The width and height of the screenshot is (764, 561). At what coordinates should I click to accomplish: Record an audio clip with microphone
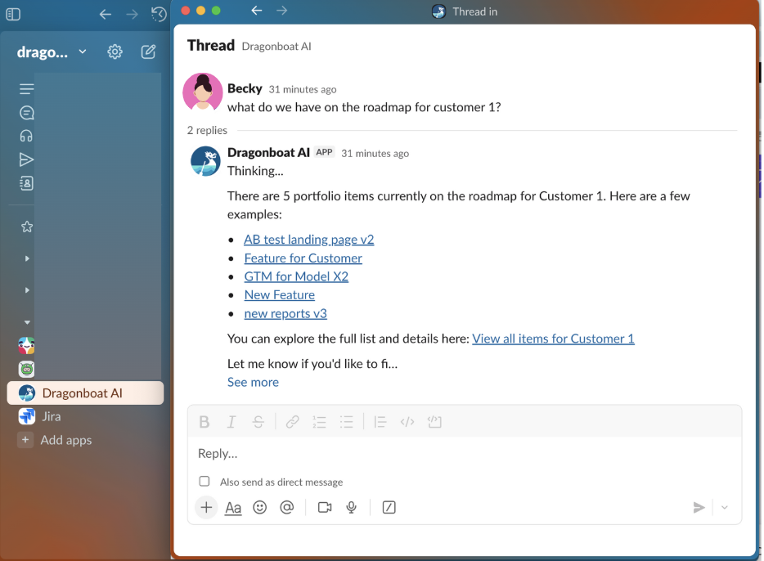(x=352, y=507)
